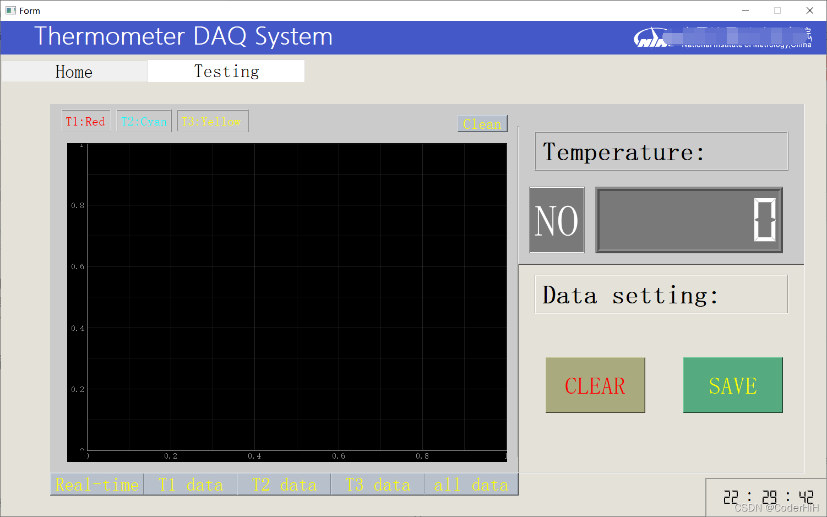Select the T1 data tab

click(191, 485)
